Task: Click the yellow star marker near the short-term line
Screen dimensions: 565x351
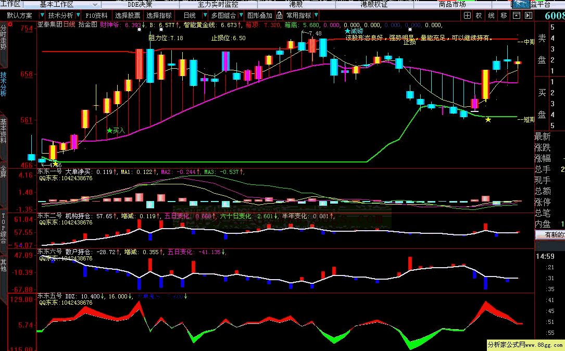Action: (x=488, y=119)
